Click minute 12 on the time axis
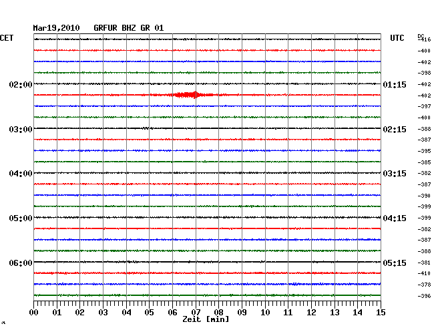 click(x=311, y=312)
